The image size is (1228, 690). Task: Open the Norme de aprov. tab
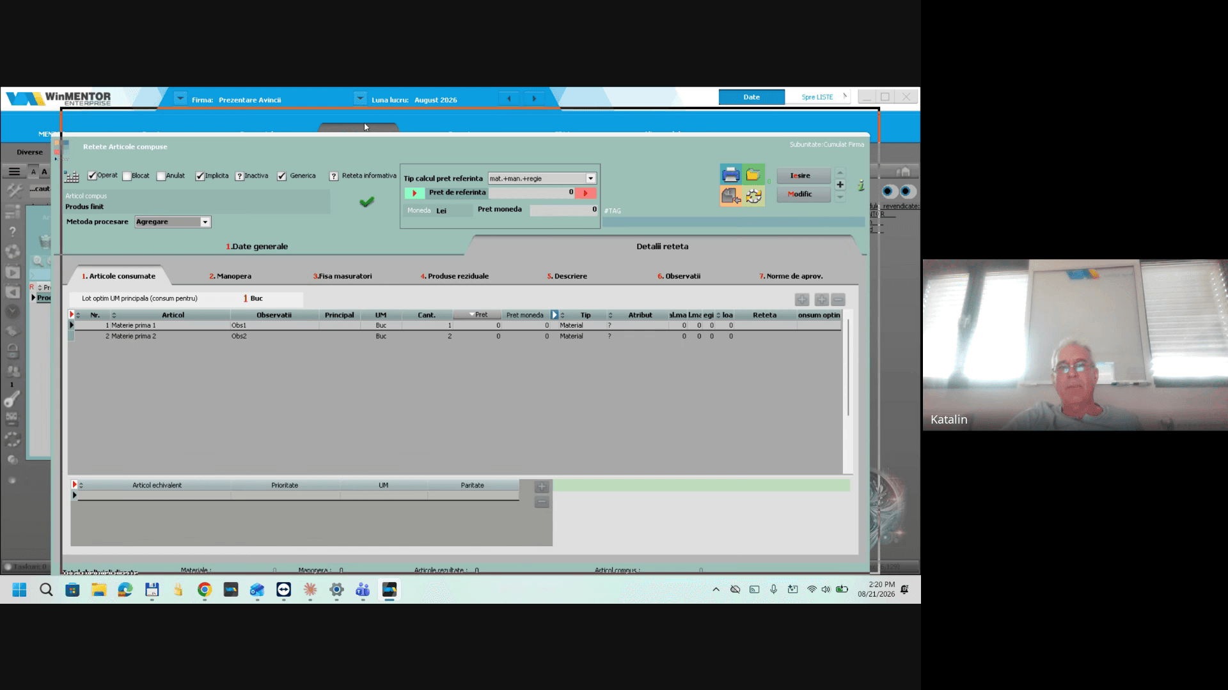tap(791, 276)
